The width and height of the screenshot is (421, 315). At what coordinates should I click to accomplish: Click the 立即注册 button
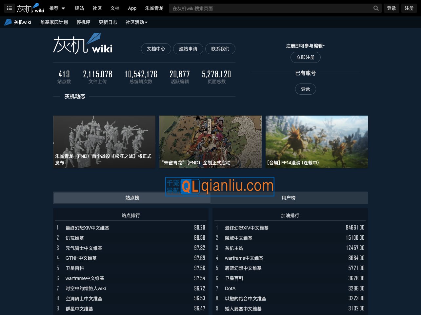[305, 57]
